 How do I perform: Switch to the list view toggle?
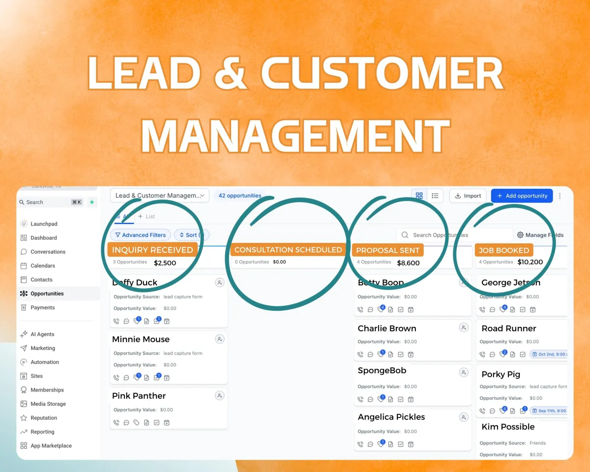pyautogui.click(x=435, y=196)
